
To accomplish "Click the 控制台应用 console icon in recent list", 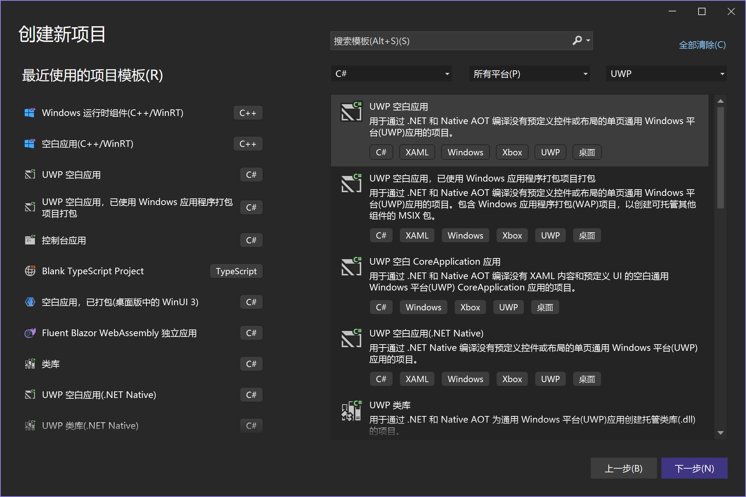I will (30, 240).
